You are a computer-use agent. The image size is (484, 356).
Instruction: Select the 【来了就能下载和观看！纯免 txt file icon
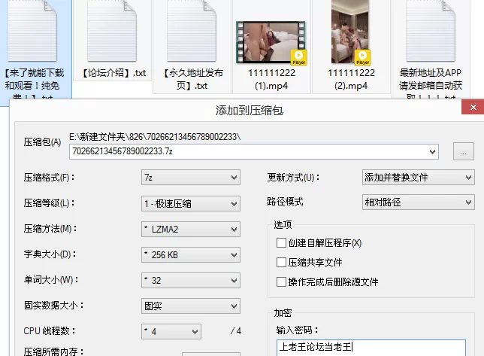(x=32, y=31)
